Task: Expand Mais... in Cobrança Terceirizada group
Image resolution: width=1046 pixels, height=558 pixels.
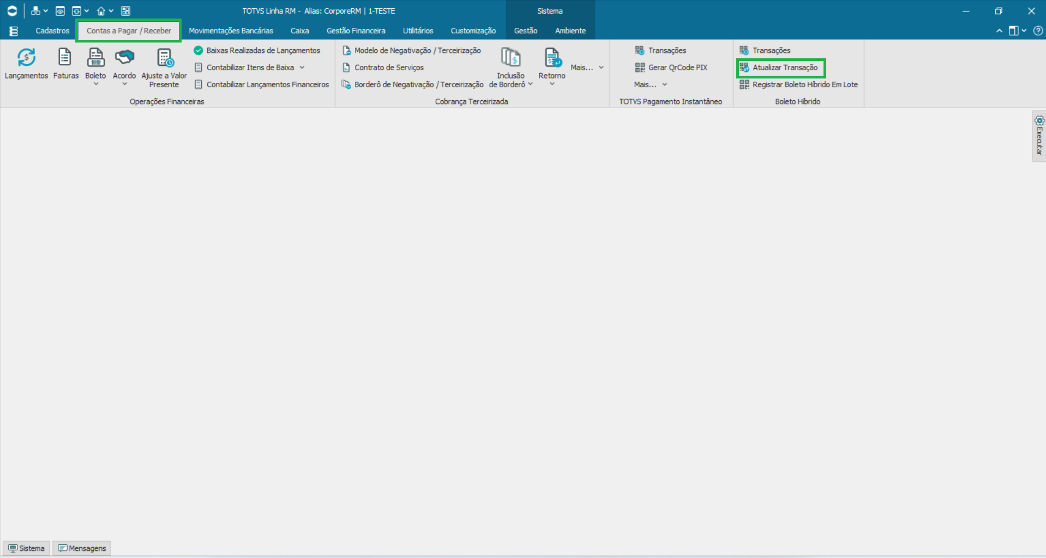Action: coord(587,68)
